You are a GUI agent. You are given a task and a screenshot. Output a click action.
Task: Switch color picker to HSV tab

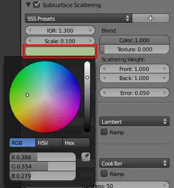click(x=49, y=142)
